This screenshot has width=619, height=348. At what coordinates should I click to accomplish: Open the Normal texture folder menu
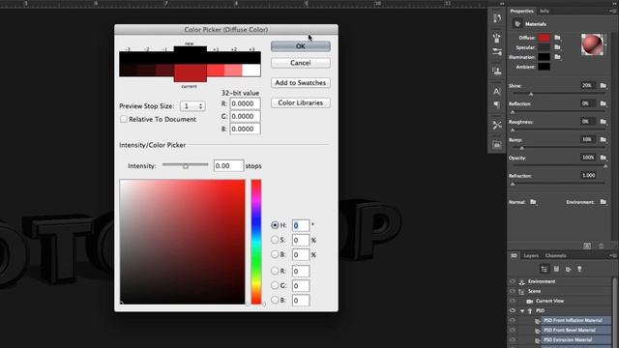point(533,202)
